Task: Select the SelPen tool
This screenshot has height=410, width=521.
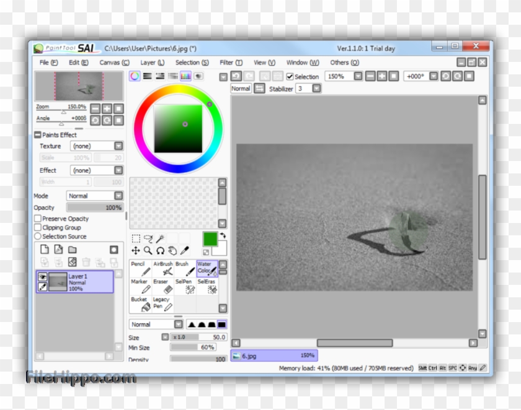Action: click(184, 286)
